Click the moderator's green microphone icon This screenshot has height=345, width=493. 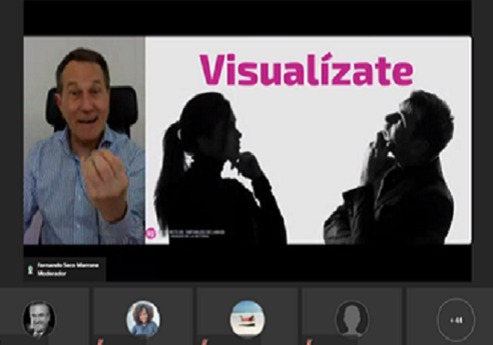[x=30, y=269]
